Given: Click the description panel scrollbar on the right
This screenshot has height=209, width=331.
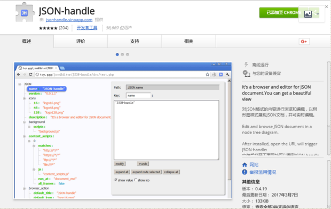Looking at the screenshot, I should pyautogui.click(x=329, y=108).
